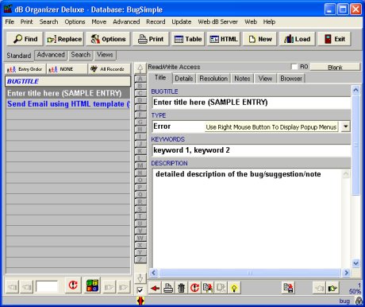Jump to letter A in index
This screenshot has height=307, width=365.
pos(140,79)
